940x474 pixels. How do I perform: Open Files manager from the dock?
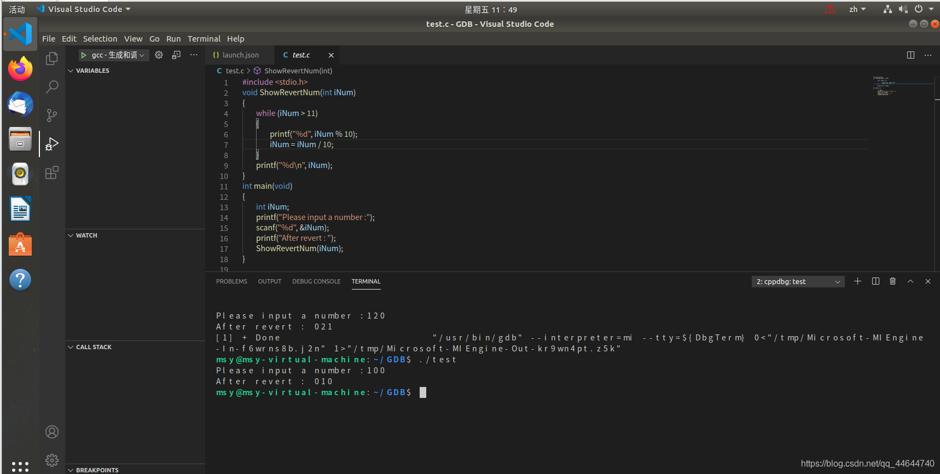20,139
